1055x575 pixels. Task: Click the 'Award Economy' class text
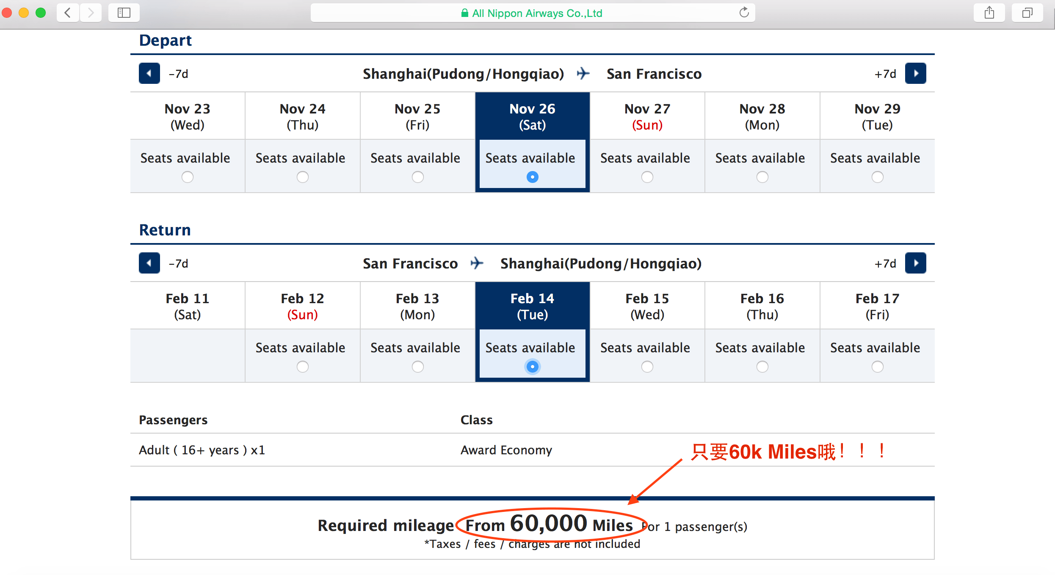[506, 450]
